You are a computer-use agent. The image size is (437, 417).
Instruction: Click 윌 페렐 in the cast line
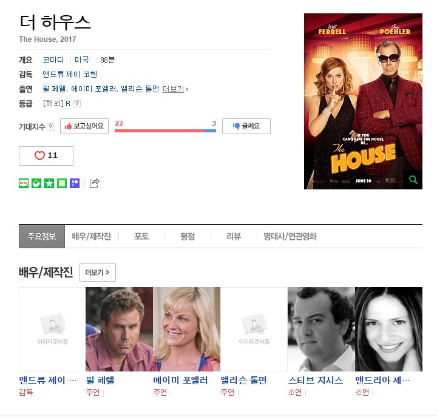(55, 89)
